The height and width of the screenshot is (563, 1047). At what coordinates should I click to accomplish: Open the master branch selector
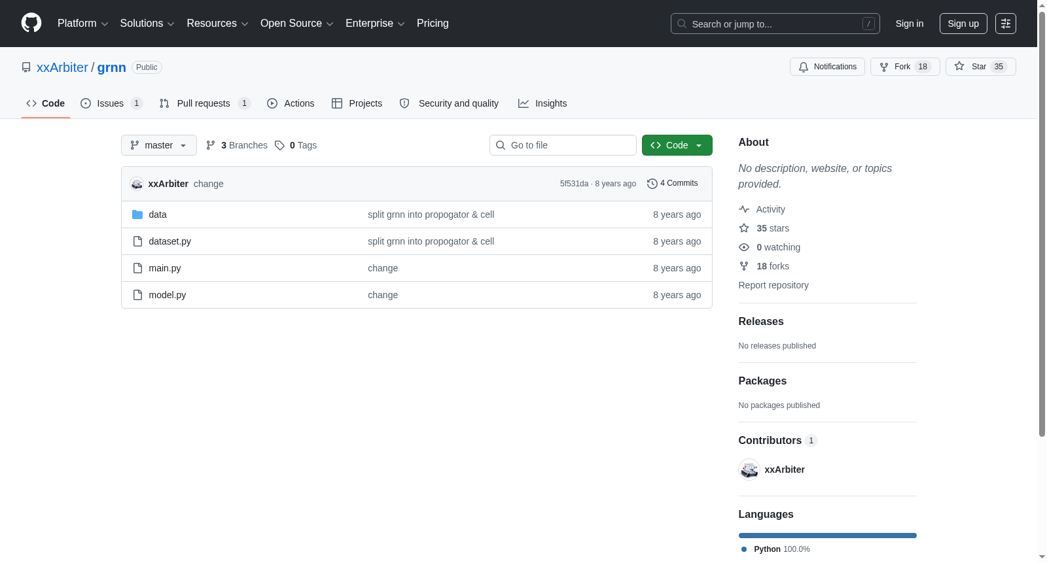click(159, 145)
